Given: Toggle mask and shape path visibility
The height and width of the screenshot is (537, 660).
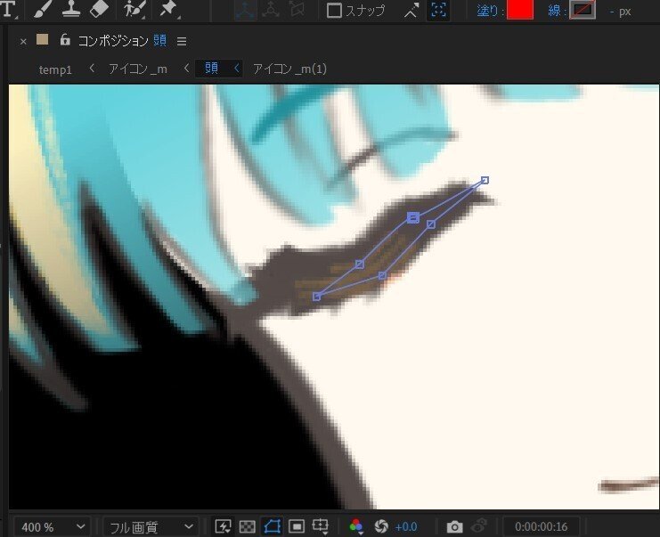Looking at the screenshot, I should [x=272, y=526].
